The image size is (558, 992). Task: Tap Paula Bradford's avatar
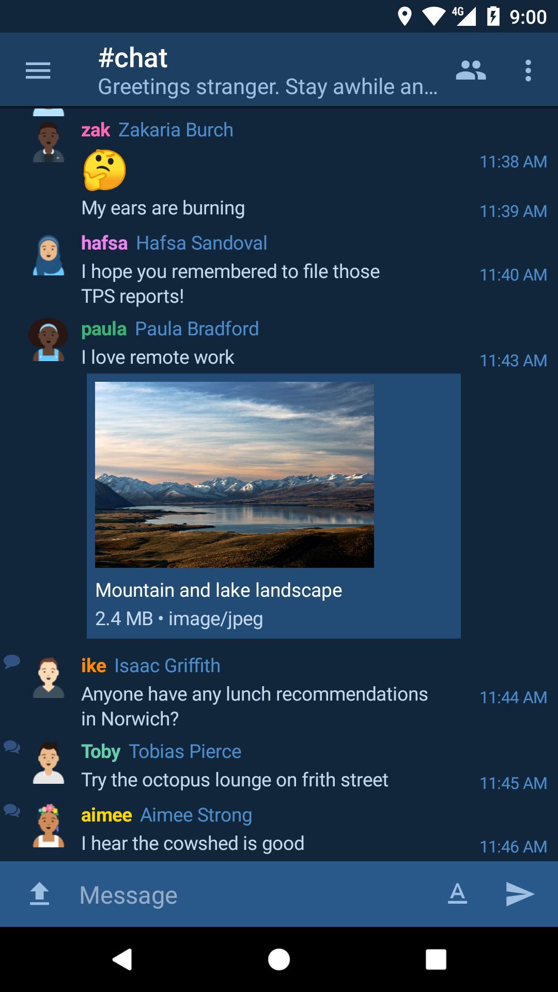pyautogui.click(x=49, y=340)
